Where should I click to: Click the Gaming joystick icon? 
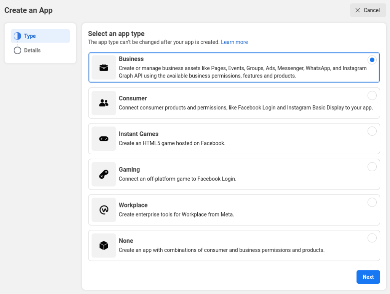coord(104,174)
